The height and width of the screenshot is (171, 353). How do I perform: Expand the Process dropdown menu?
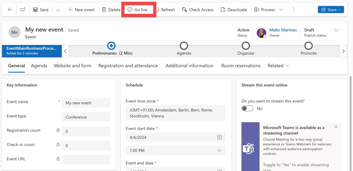(281, 10)
